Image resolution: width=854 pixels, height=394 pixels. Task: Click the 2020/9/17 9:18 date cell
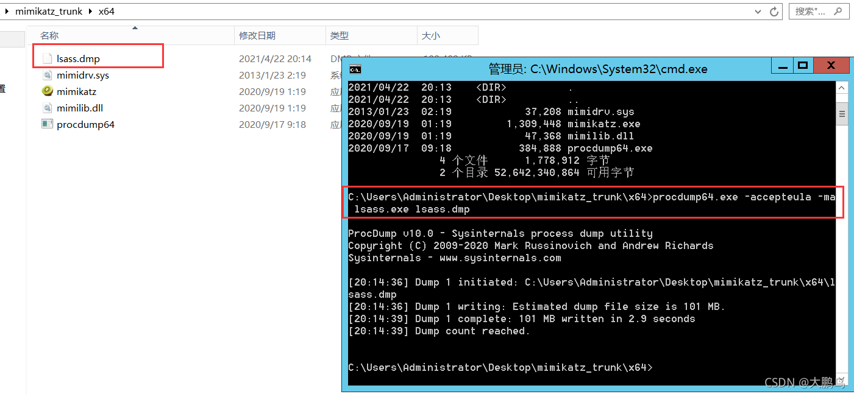click(x=272, y=124)
